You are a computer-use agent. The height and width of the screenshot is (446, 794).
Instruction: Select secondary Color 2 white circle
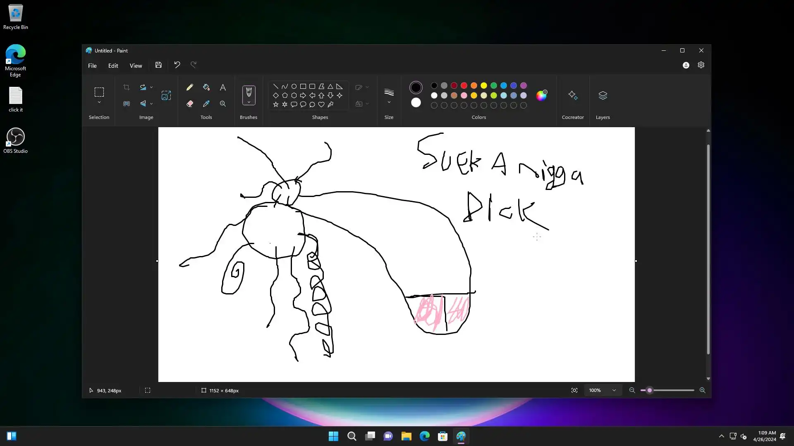coord(416,103)
